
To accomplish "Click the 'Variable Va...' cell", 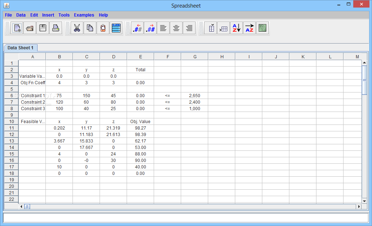I will point(32,76).
